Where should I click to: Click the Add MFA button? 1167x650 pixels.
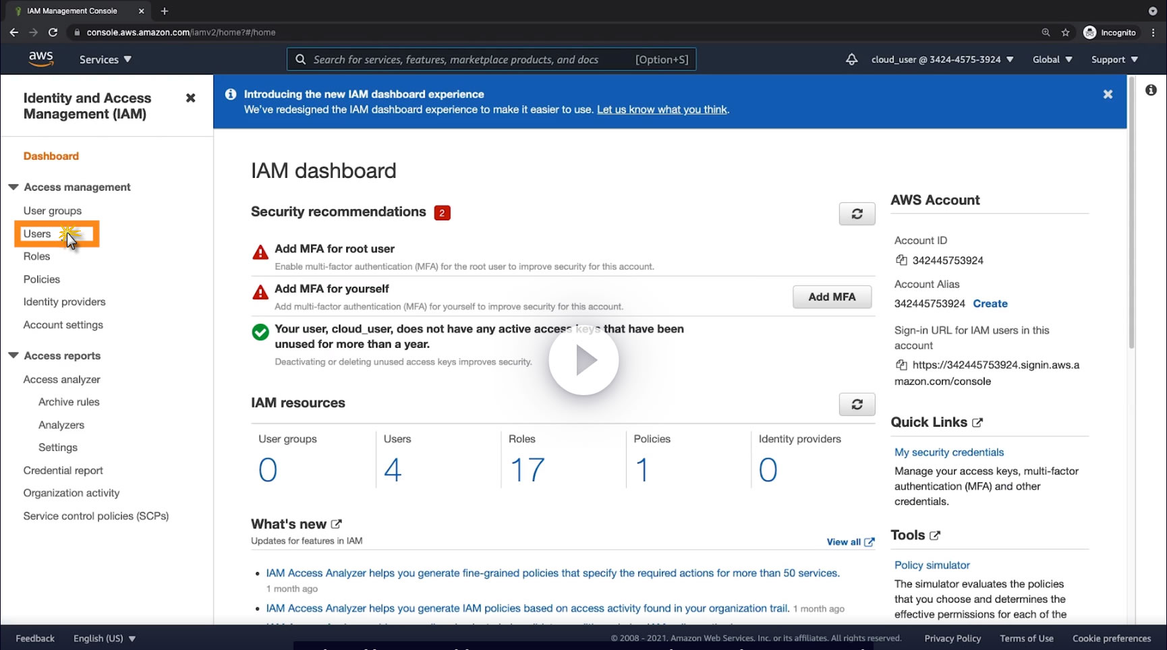point(832,297)
